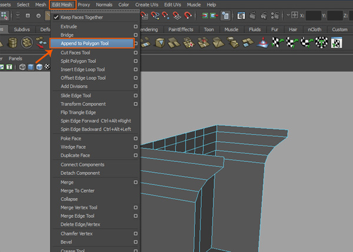Screen dimensions: 353x252
Task: Click the planar mapping checkered shelf icon
Action: (x=278, y=42)
